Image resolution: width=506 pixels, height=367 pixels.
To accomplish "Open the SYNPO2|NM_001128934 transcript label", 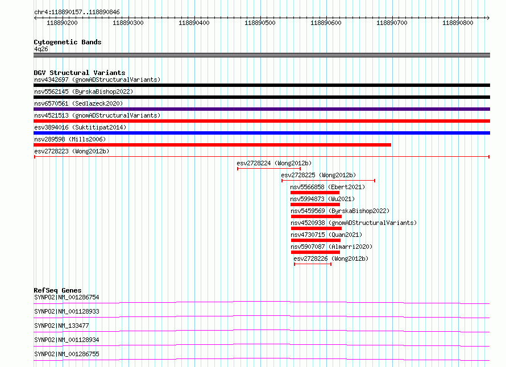I will click(x=67, y=340).
